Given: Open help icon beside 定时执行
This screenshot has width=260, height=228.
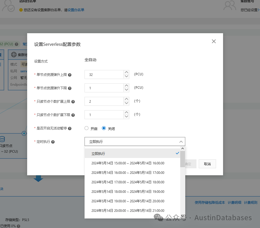Looking at the screenshot, I should pyautogui.click(x=53, y=142).
